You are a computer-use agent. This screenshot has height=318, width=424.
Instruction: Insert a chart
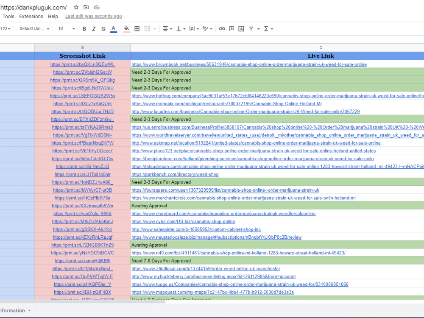pyautogui.click(x=241, y=29)
